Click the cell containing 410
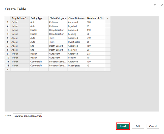 tap(95, 30)
